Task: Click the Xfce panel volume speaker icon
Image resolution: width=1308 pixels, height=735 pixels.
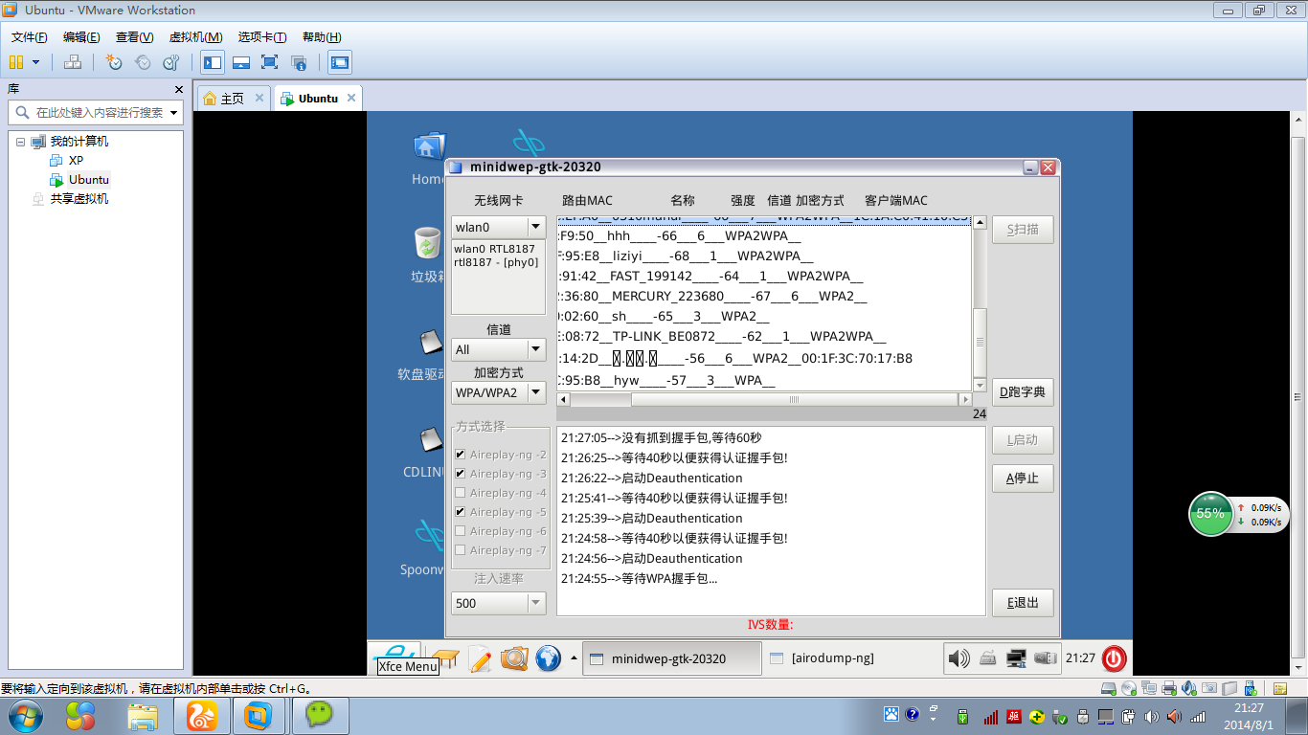Action: 958,658
